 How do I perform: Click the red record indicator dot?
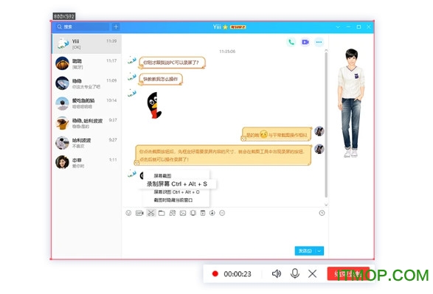(x=215, y=273)
